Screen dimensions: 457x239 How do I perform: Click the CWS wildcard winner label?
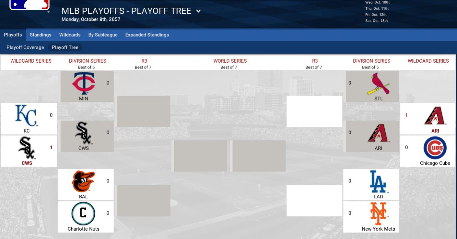click(27, 163)
